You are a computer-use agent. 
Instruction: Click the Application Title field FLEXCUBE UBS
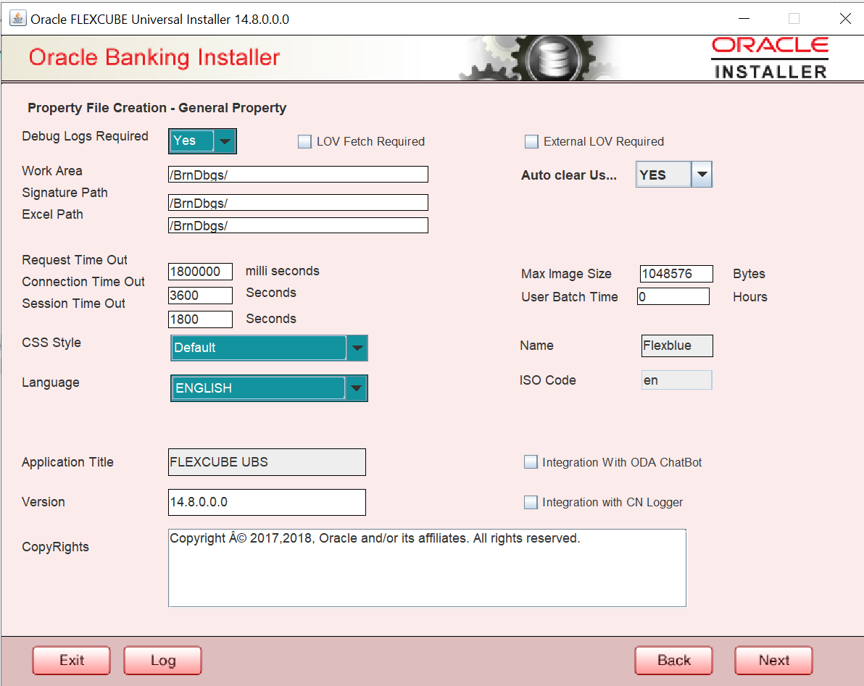(x=267, y=462)
